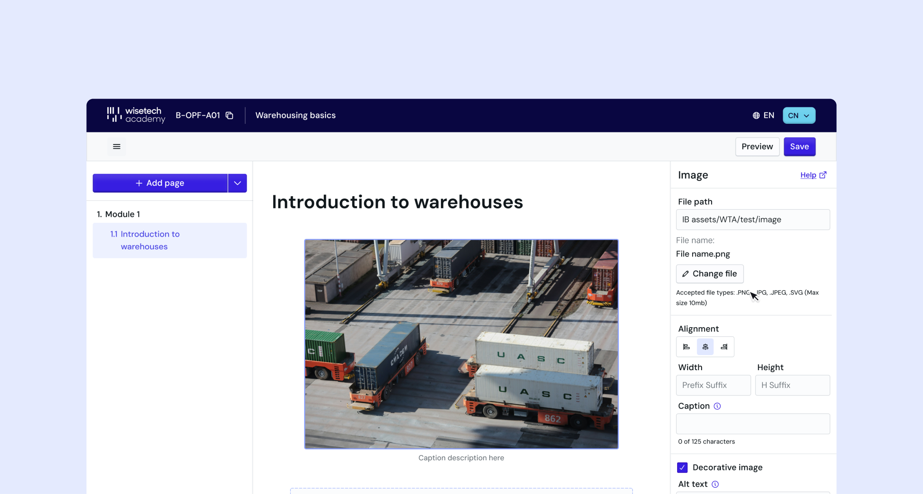Select left alignment icon
Screen dimensions: 923x494
coord(686,347)
